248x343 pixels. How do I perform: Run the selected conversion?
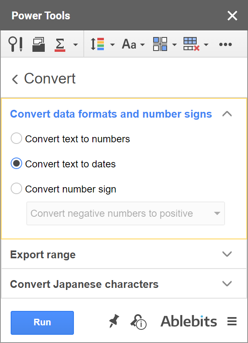pos(42,322)
